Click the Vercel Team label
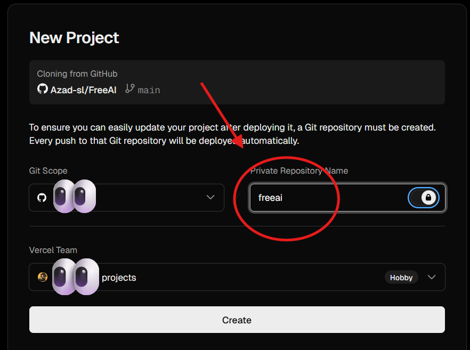Image resolution: width=470 pixels, height=350 pixels. point(53,250)
